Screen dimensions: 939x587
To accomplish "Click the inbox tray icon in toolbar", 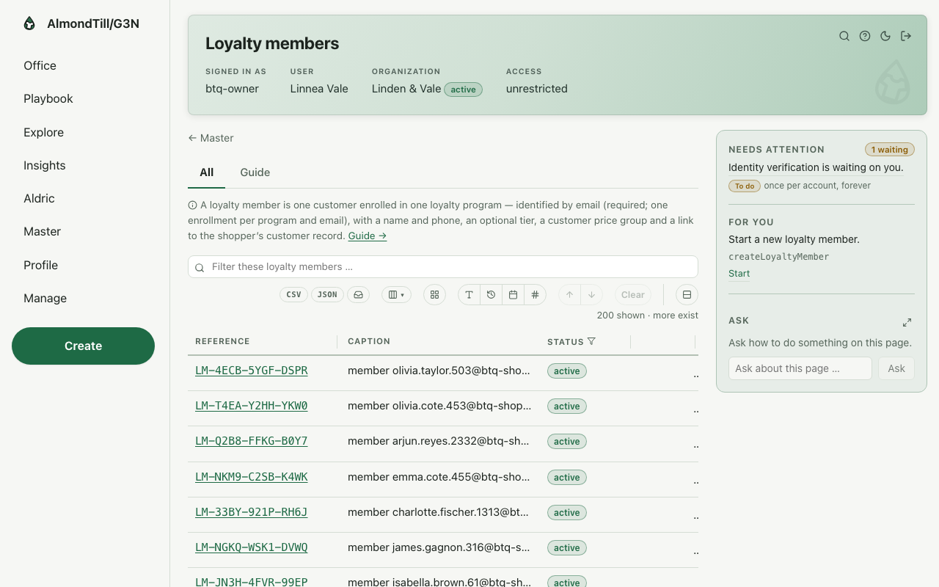I will (359, 294).
